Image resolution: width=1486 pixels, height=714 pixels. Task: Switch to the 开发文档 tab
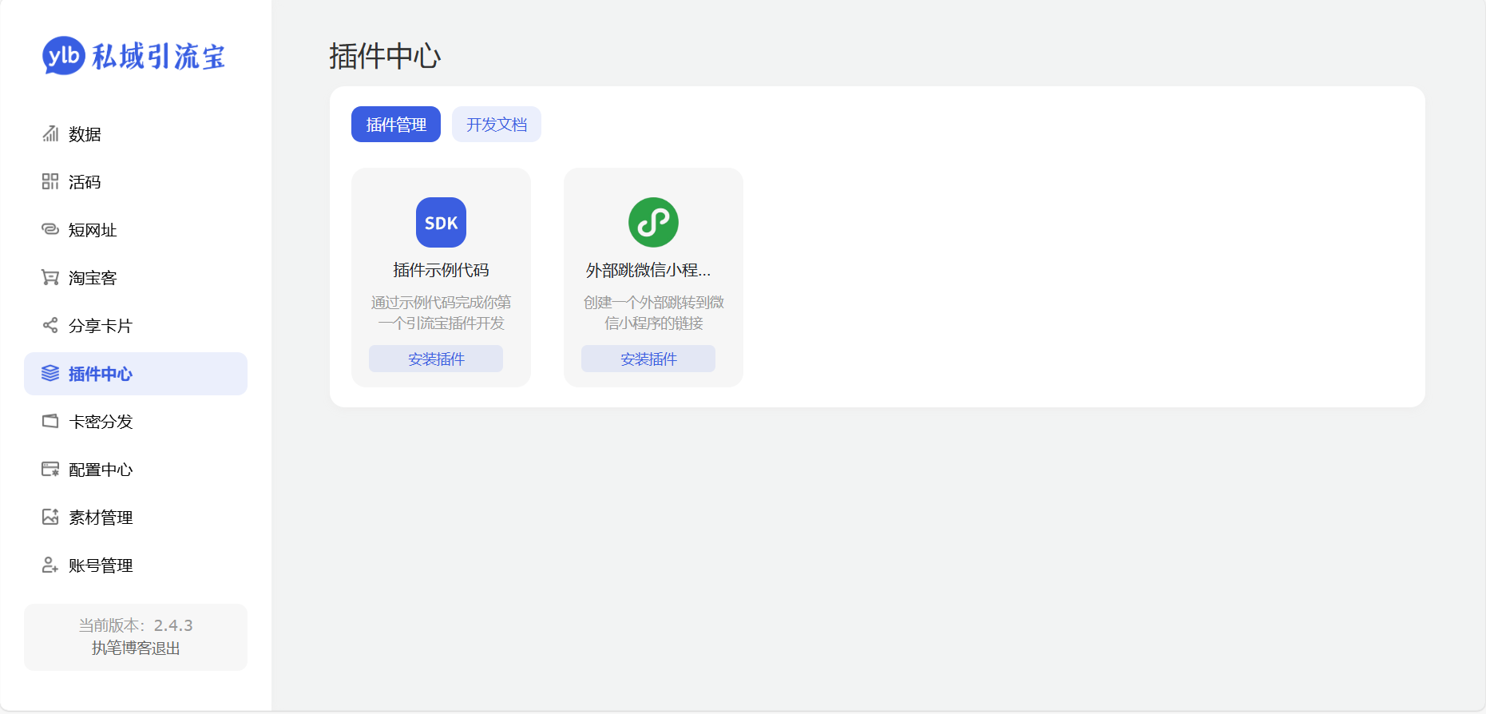point(497,125)
